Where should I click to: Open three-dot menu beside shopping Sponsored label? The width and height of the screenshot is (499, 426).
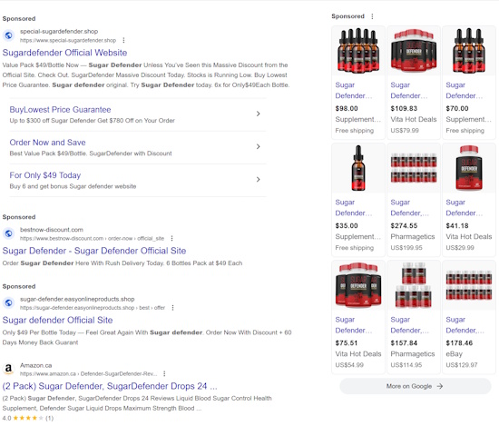click(372, 16)
